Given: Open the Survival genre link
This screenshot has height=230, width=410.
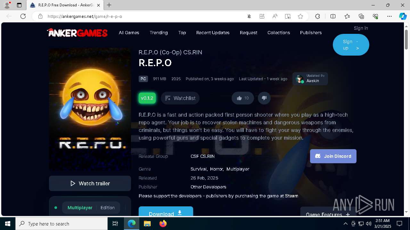Looking at the screenshot, I should (199, 169).
